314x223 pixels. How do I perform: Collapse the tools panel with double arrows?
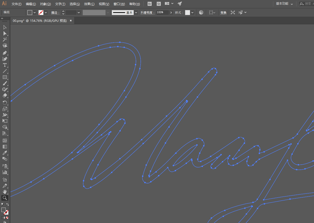click(2, 19)
